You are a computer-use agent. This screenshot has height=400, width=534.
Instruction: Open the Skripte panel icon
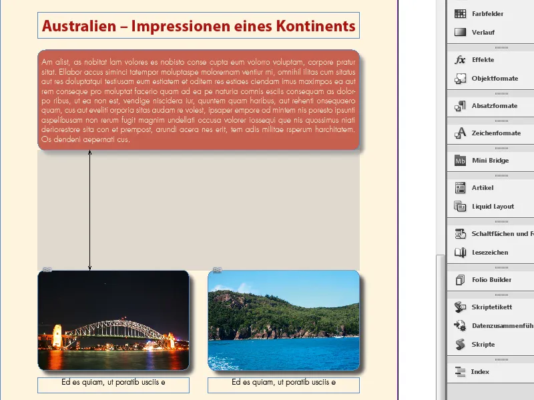(x=460, y=344)
